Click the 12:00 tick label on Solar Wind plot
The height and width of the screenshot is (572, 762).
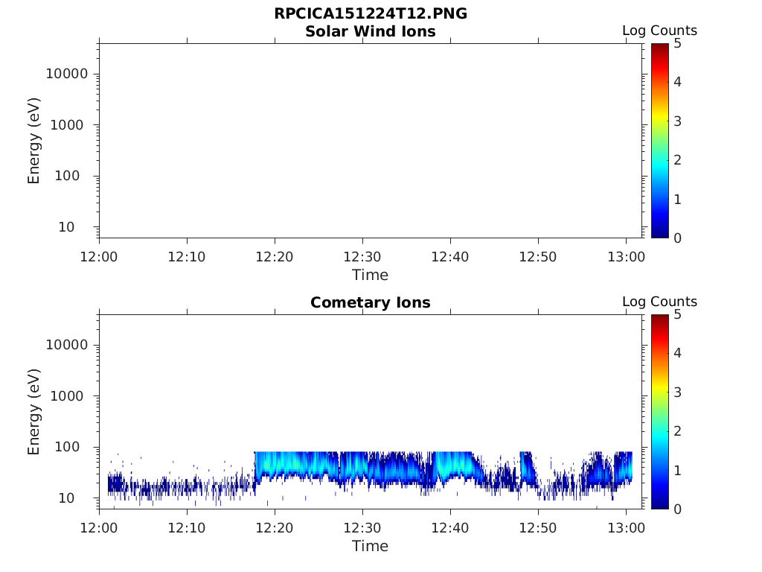coord(99,257)
